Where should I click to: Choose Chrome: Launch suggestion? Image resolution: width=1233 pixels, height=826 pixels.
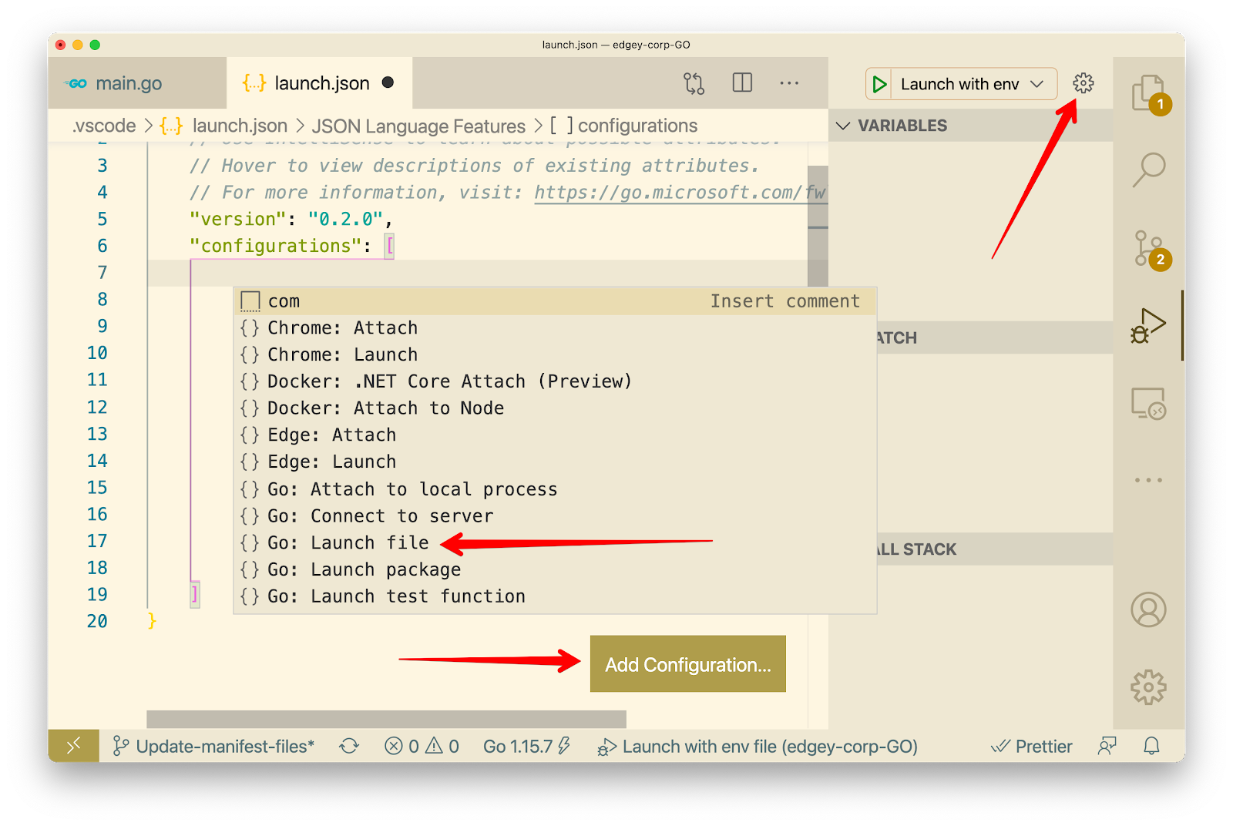click(x=555, y=354)
